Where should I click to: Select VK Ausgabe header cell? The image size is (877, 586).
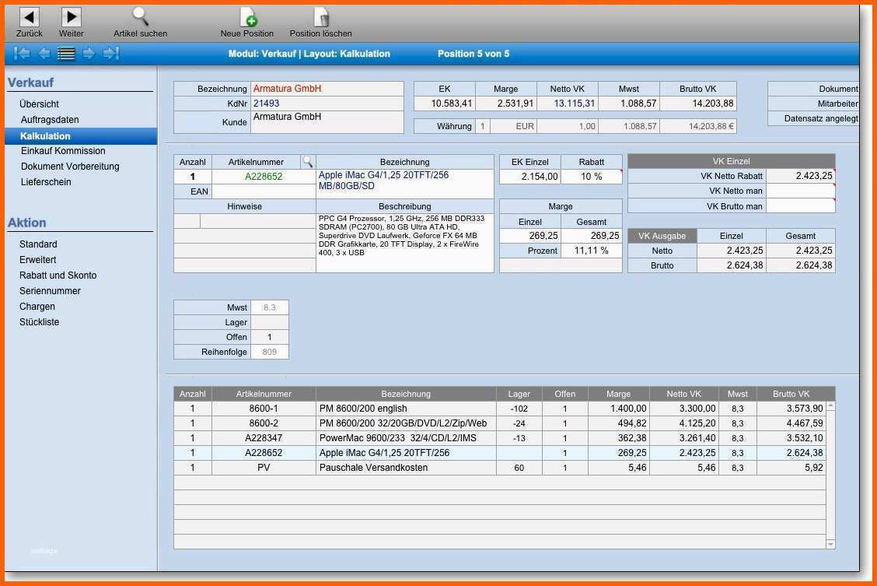pos(662,236)
